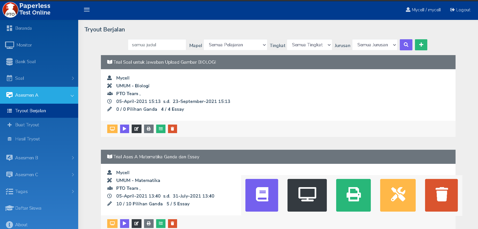This screenshot has width=478, height=229.
Task: Click the large orange tools tile
Action: pyautogui.click(x=398, y=195)
